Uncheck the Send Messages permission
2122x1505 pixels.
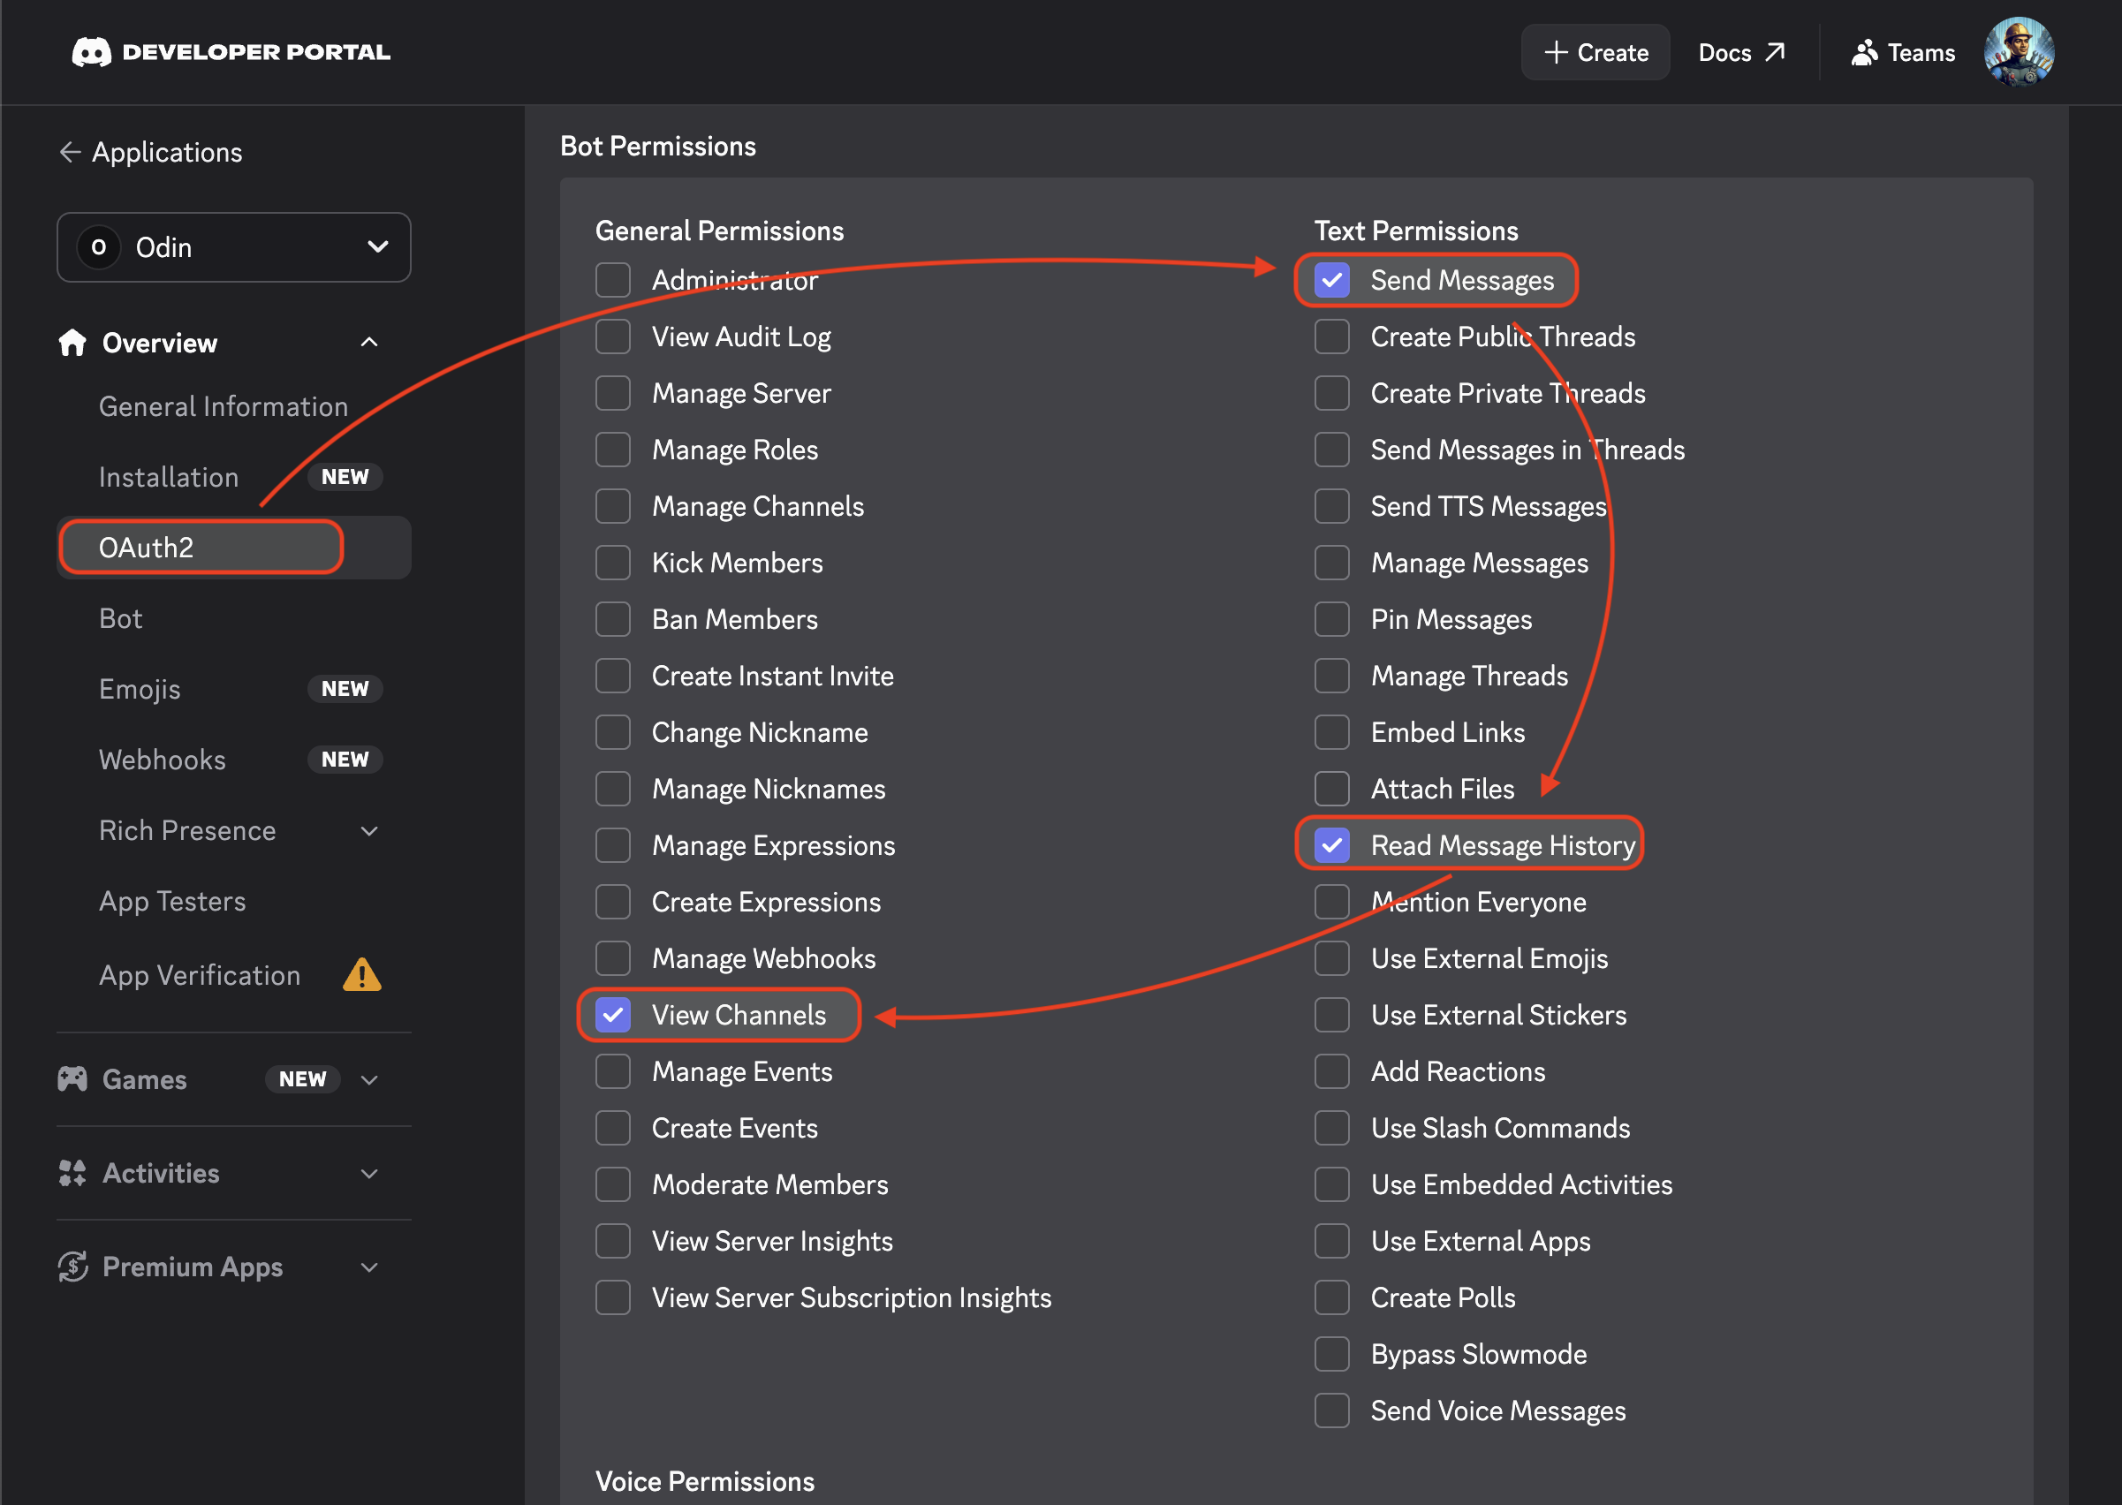[x=1331, y=280]
